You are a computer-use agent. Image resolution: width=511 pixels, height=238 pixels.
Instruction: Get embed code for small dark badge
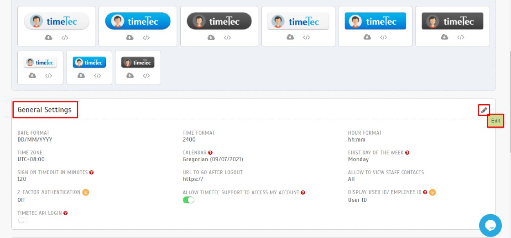click(x=146, y=76)
